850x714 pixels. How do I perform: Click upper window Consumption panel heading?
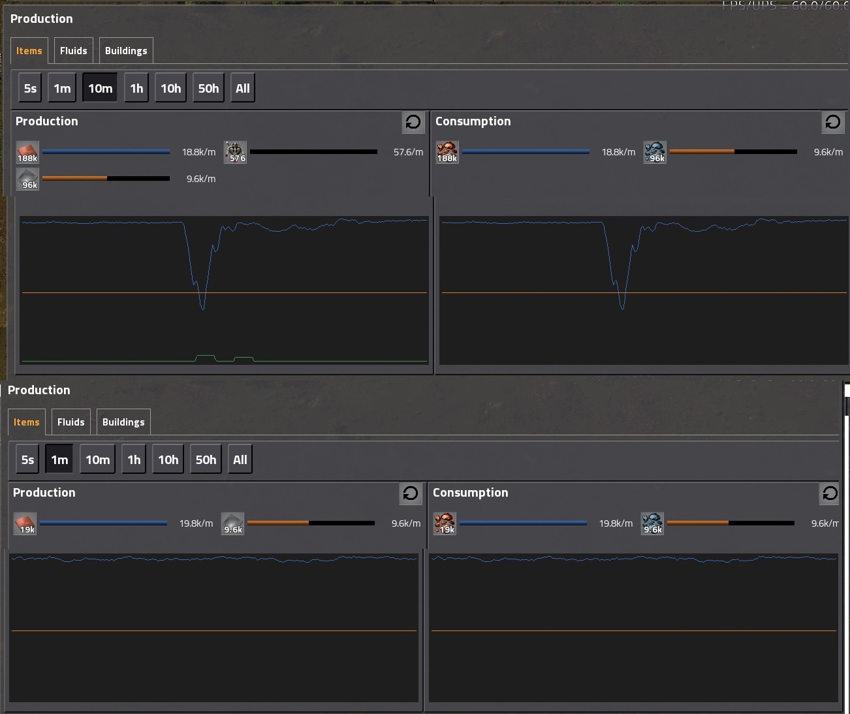[x=473, y=121]
